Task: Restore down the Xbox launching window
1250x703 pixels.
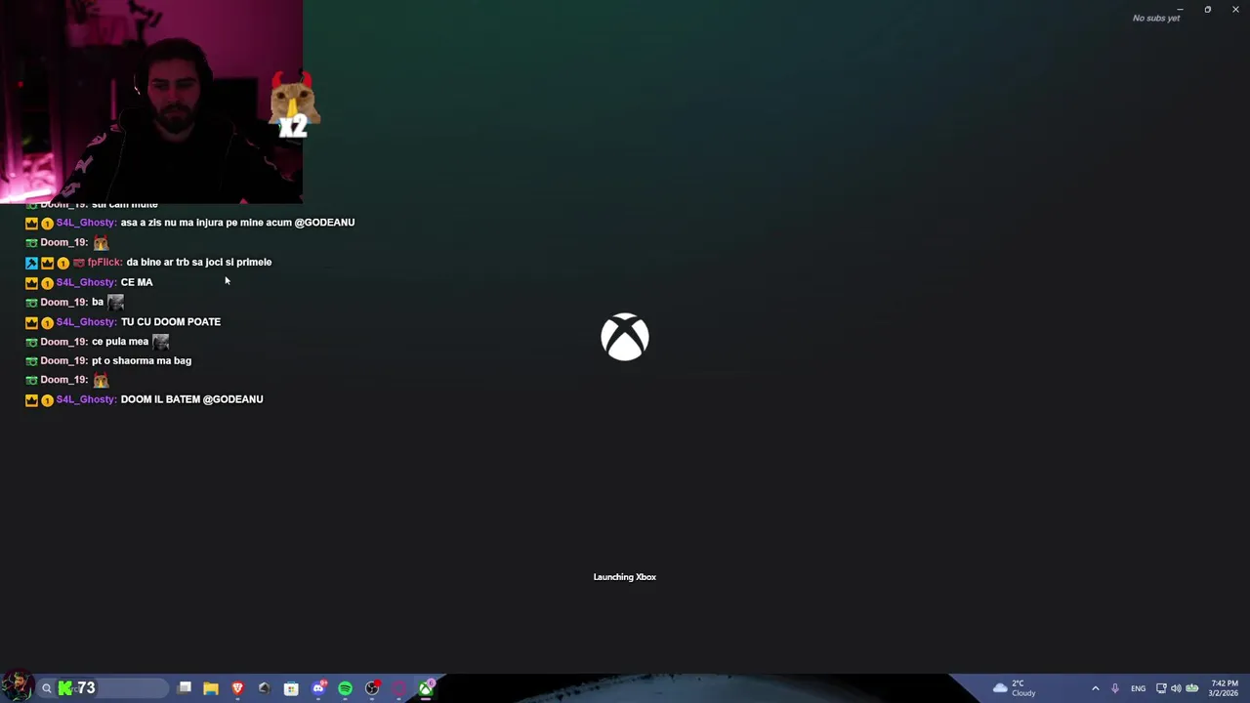Action: [1208, 9]
